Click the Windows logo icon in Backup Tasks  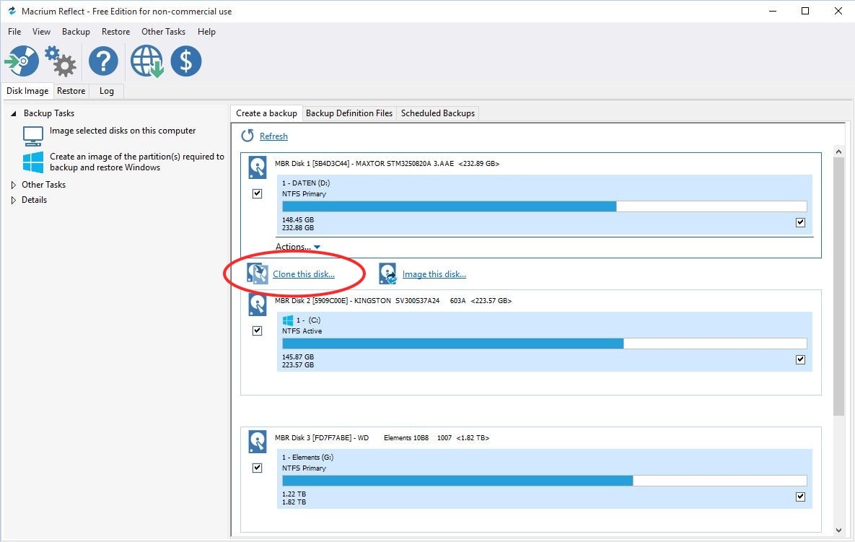click(x=32, y=162)
